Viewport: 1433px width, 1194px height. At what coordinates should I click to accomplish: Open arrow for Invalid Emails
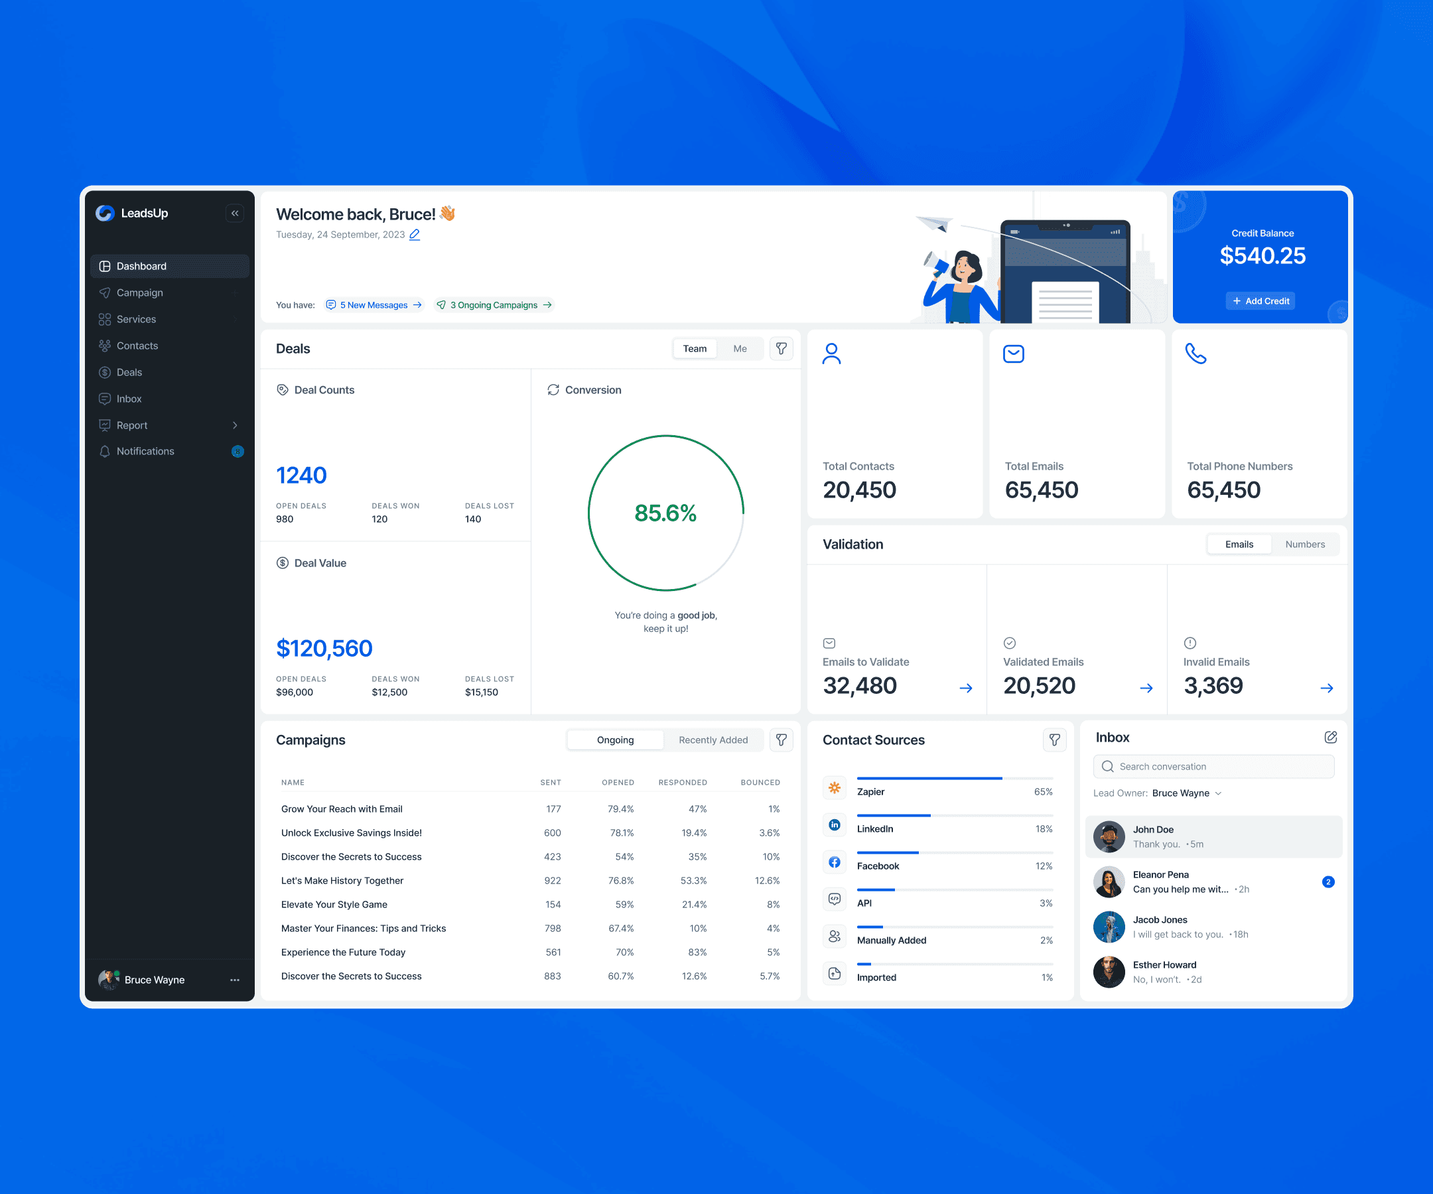click(x=1327, y=689)
